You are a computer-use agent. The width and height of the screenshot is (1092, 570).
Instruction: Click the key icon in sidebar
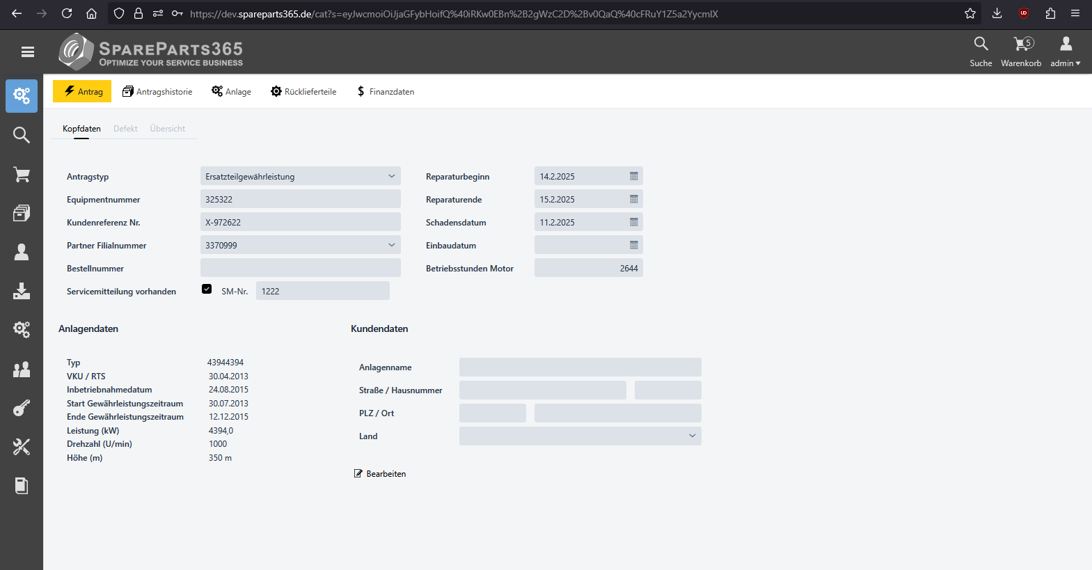22,408
